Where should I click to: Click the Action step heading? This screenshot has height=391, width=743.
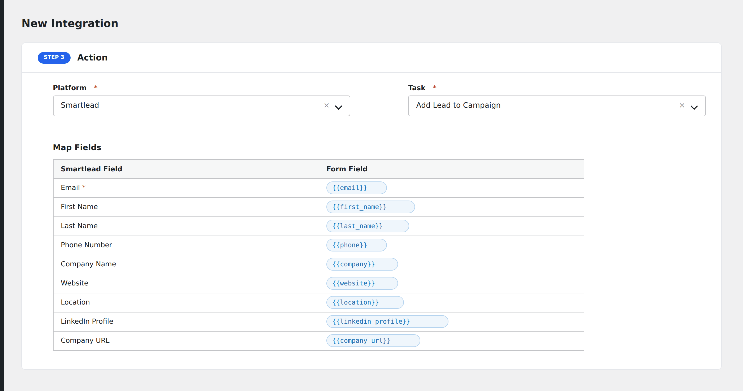(92, 58)
